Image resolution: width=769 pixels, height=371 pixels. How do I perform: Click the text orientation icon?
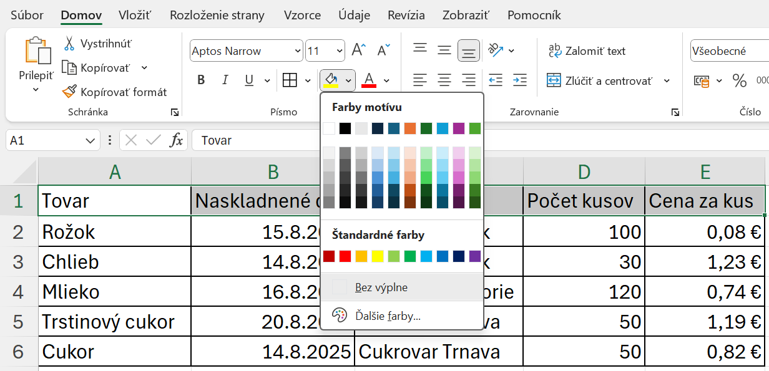pyautogui.click(x=496, y=50)
